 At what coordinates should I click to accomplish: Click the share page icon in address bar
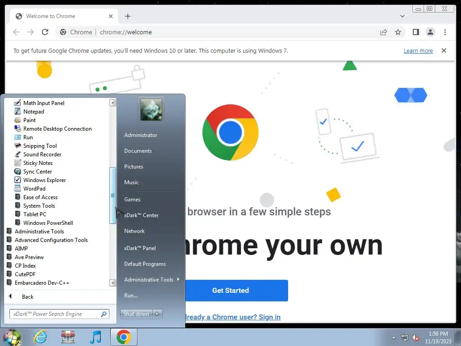click(384, 32)
